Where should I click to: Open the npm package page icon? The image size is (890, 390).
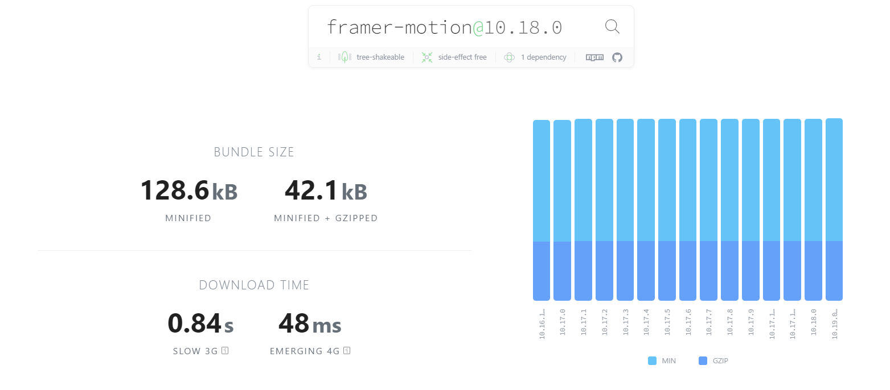point(594,57)
